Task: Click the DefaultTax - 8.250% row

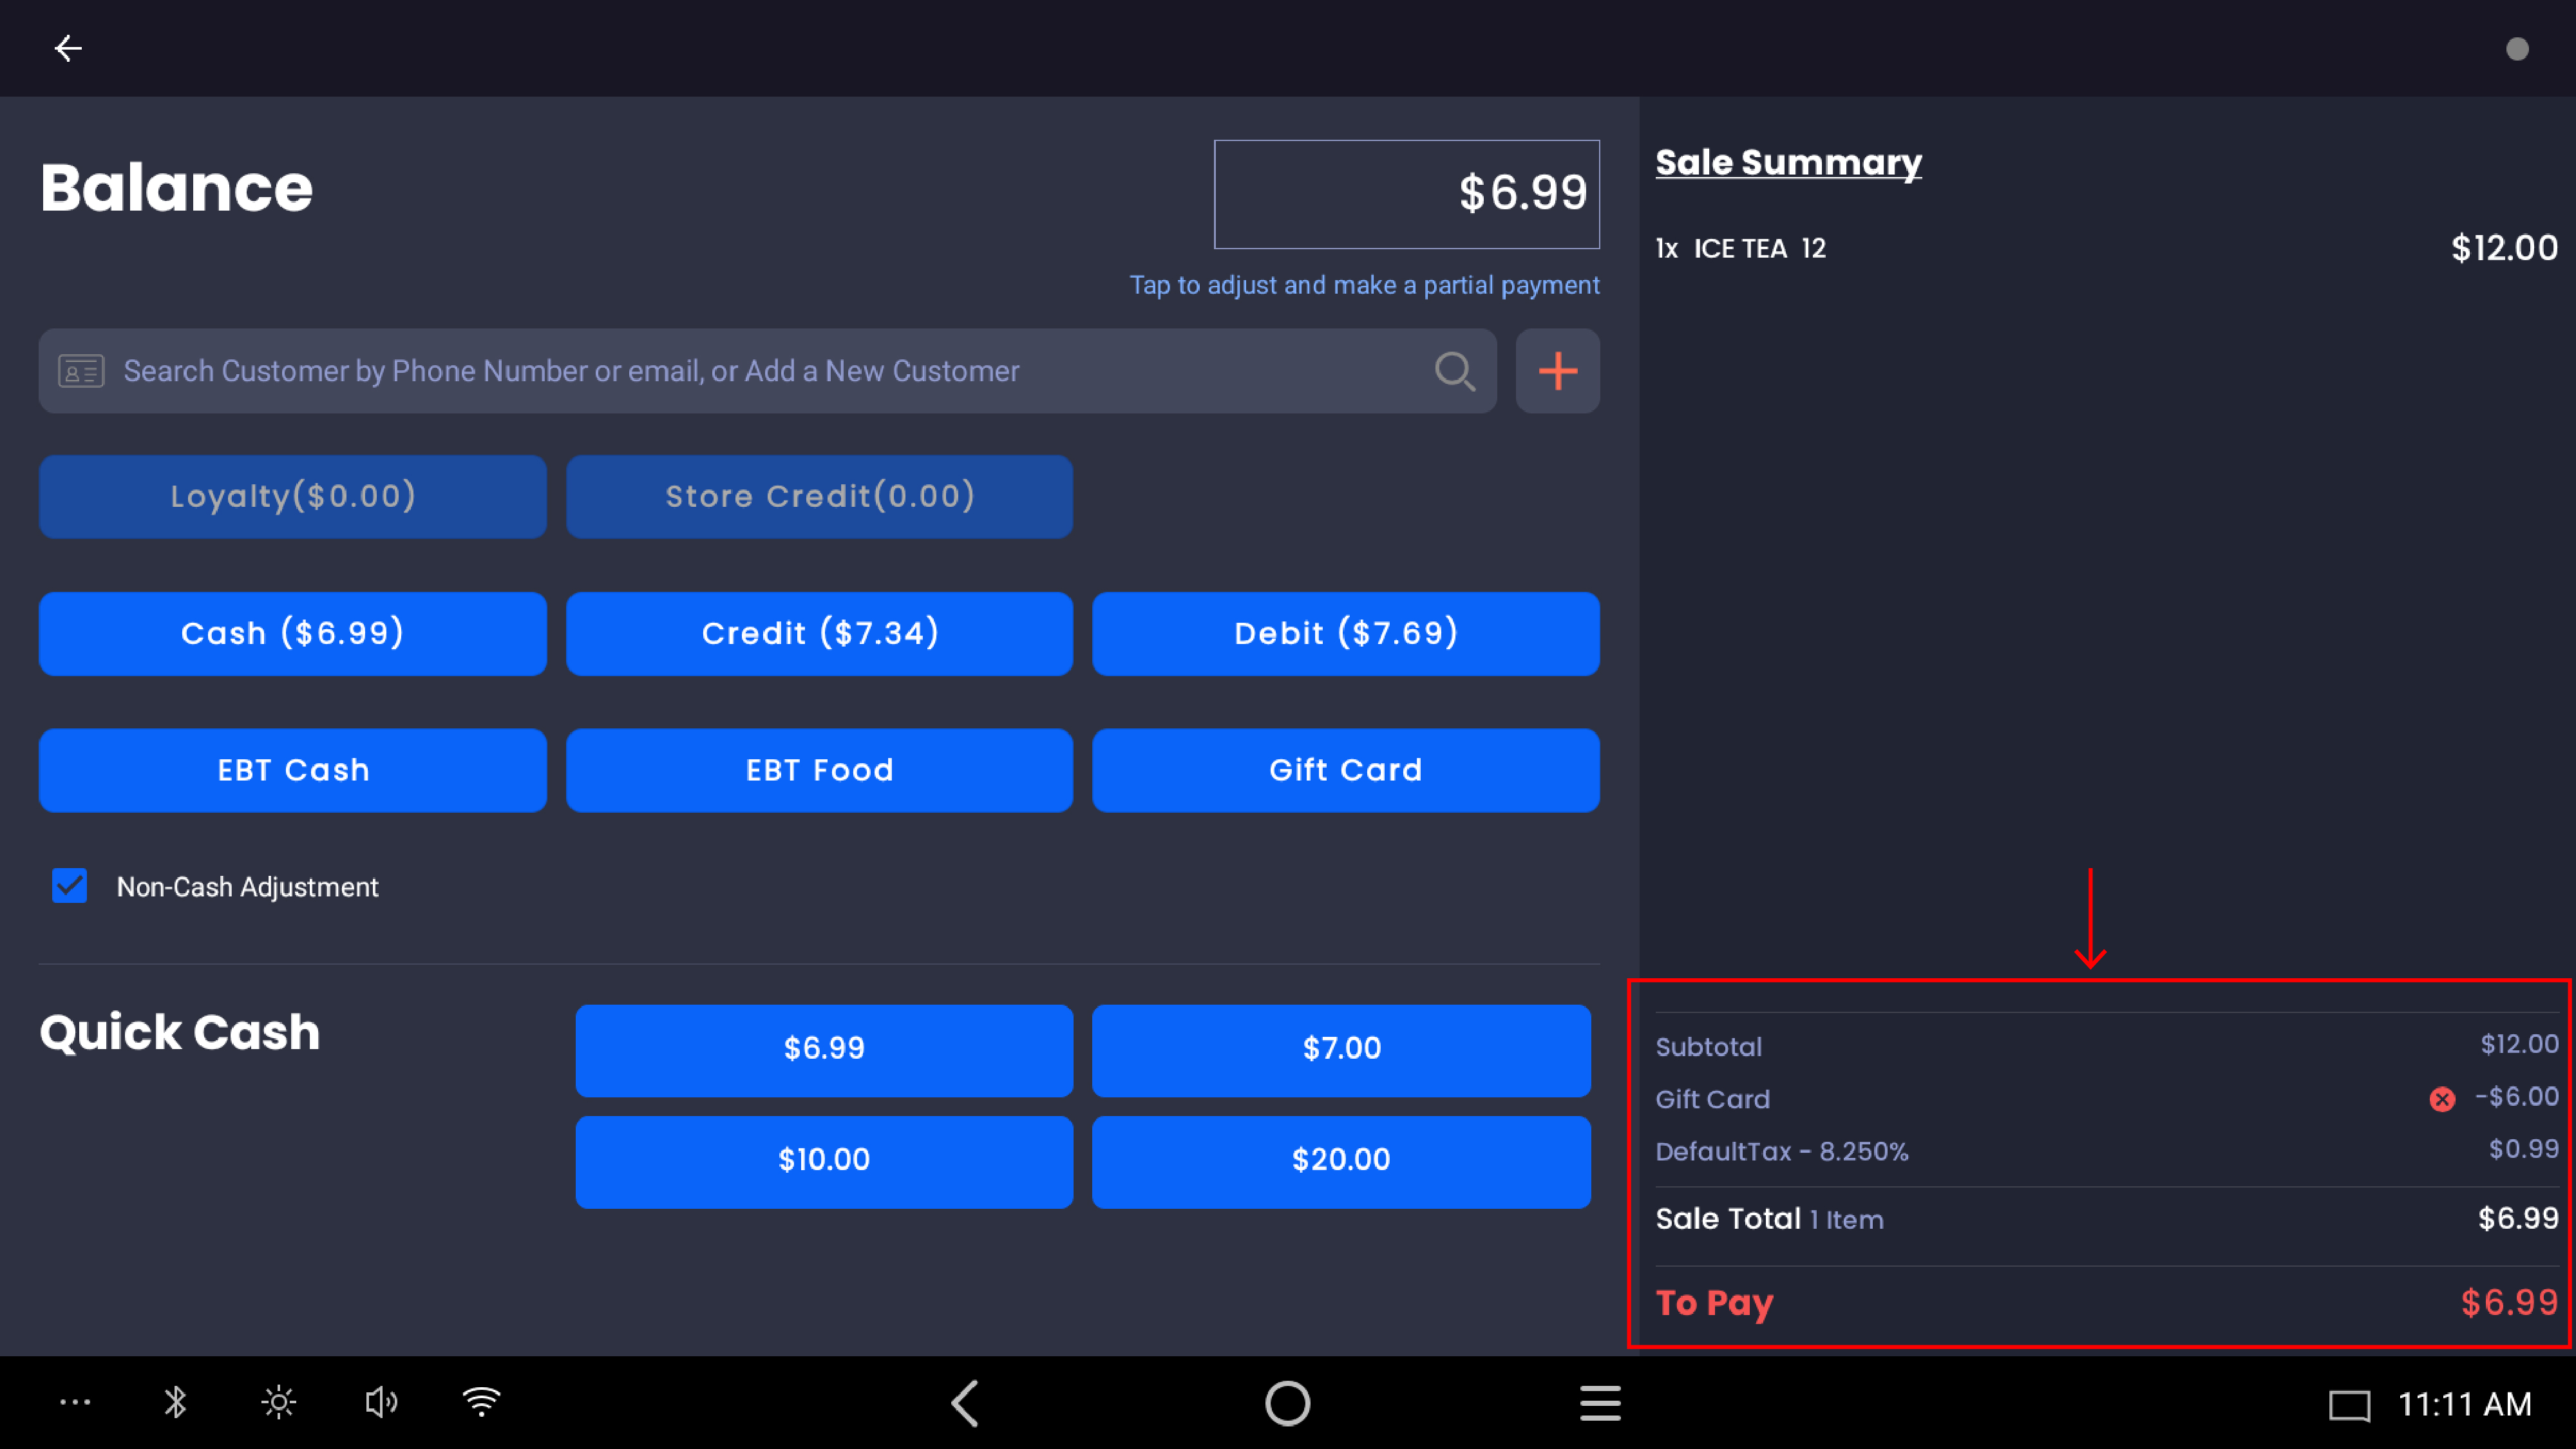Action: coord(2106,1151)
